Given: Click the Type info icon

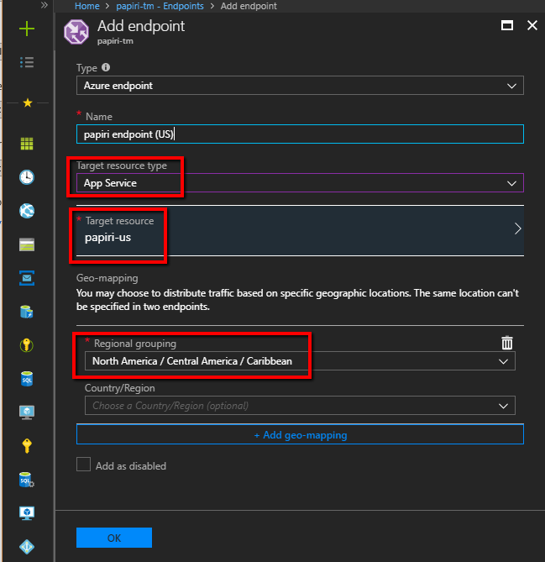Looking at the screenshot, I should coord(106,67).
